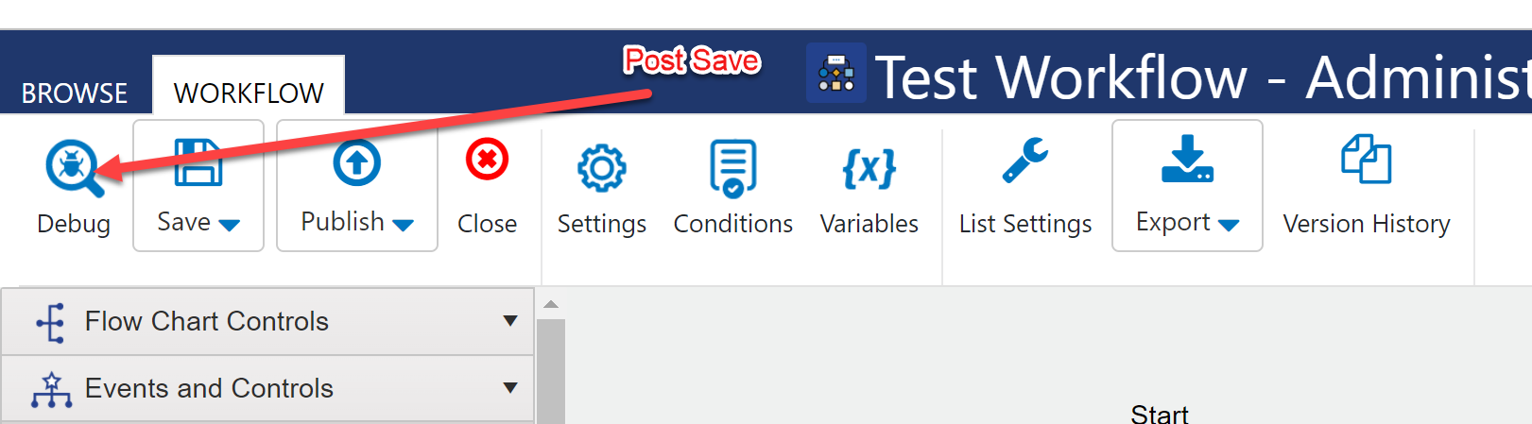Select the WORKFLOW tab
This screenshot has height=424, width=1532.
coord(249,93)
